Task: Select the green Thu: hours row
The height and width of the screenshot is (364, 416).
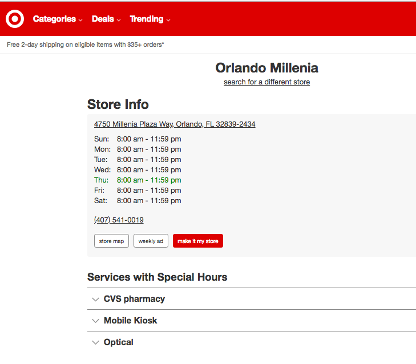Action: [x=138, y=180]
